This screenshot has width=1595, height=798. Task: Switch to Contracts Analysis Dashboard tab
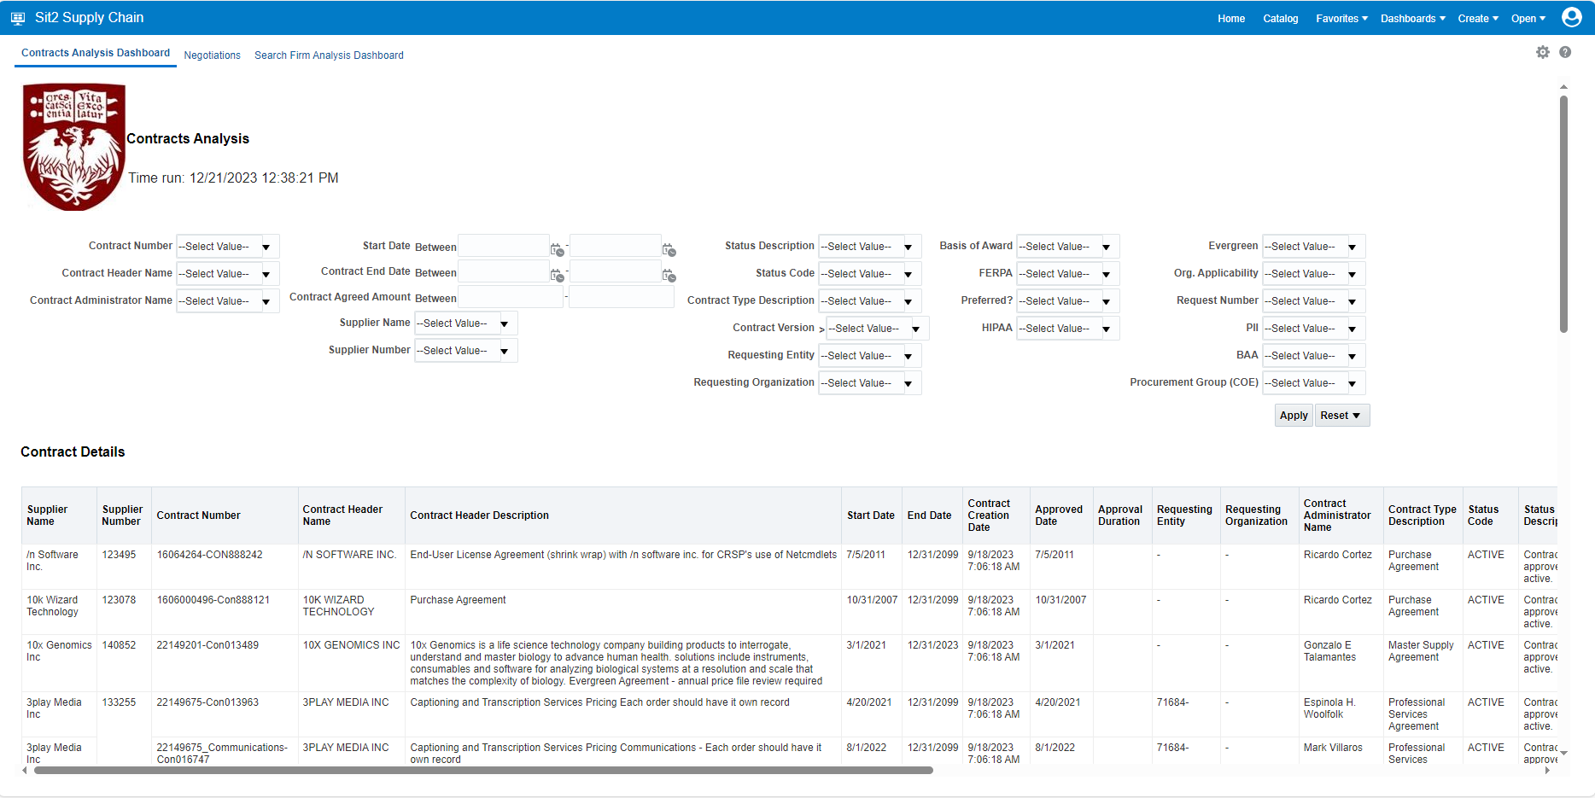coord(96,53)
